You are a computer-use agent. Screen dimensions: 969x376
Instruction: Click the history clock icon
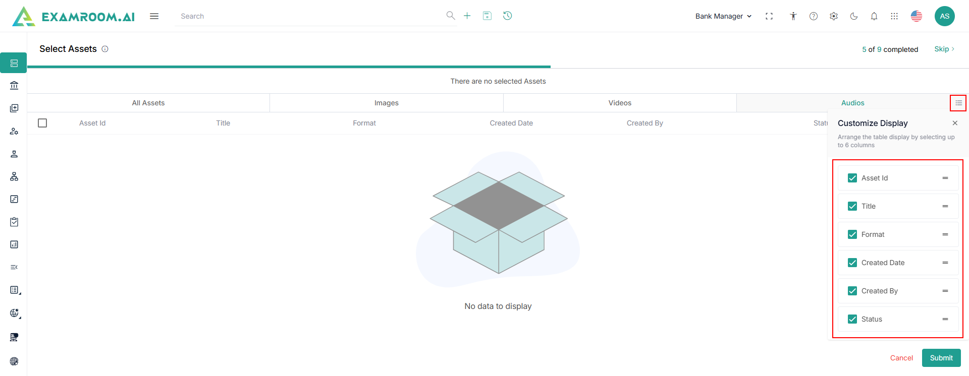(x=508, y=16)
